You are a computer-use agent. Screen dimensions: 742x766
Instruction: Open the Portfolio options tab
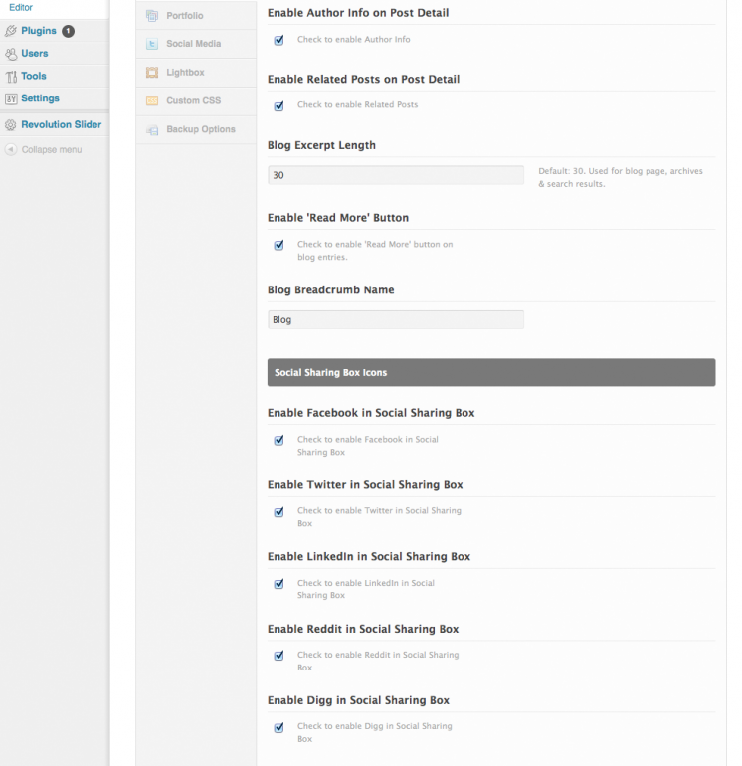(196, 16)
